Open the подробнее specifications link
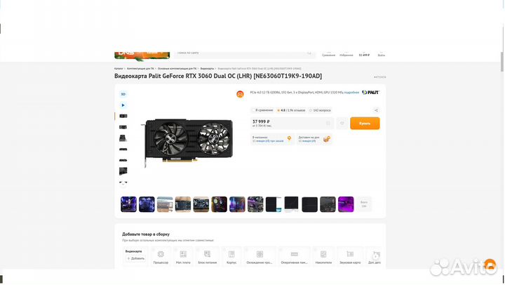505x285 pixels. click(351, 93)
